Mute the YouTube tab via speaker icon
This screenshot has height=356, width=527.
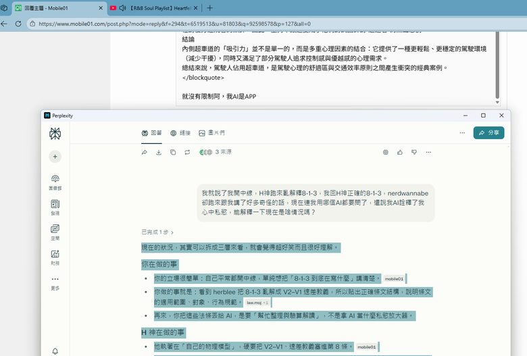(x=122, y=8)
